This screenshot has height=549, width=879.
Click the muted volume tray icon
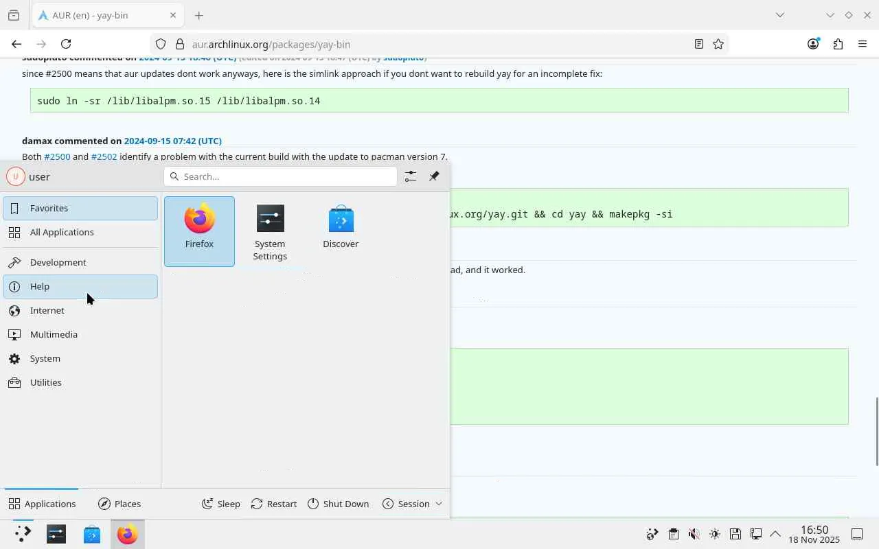(694, 534)
